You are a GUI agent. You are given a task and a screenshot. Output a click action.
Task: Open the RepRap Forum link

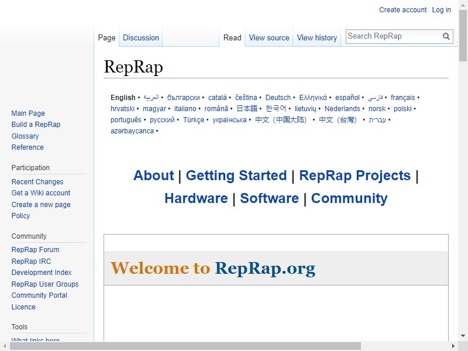[35, 250]
